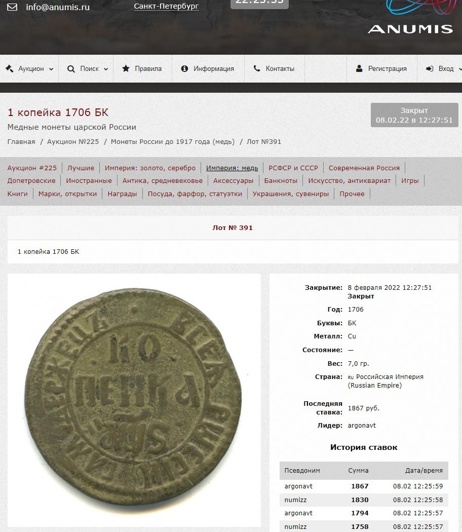Enlarge the 1706 kopek coin image
This screenshot has width=462, height=532.
(134, 400)
